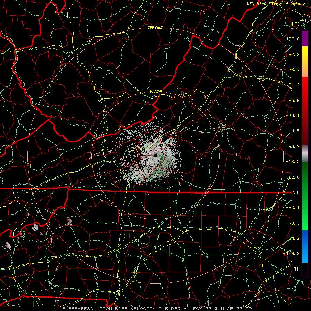This screenshot has height=311, width=311.
Task: Select the -63.1 scale value
Action: click(x=293, y=208)
